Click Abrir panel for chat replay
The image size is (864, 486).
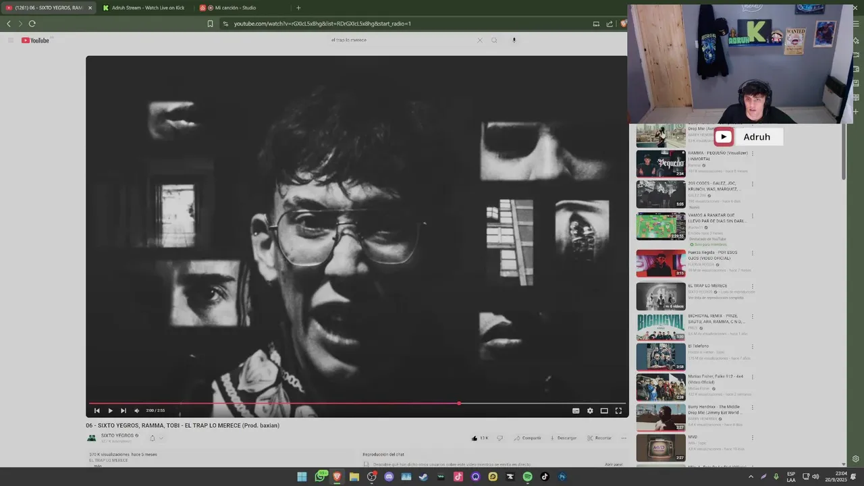click(614, 464)
